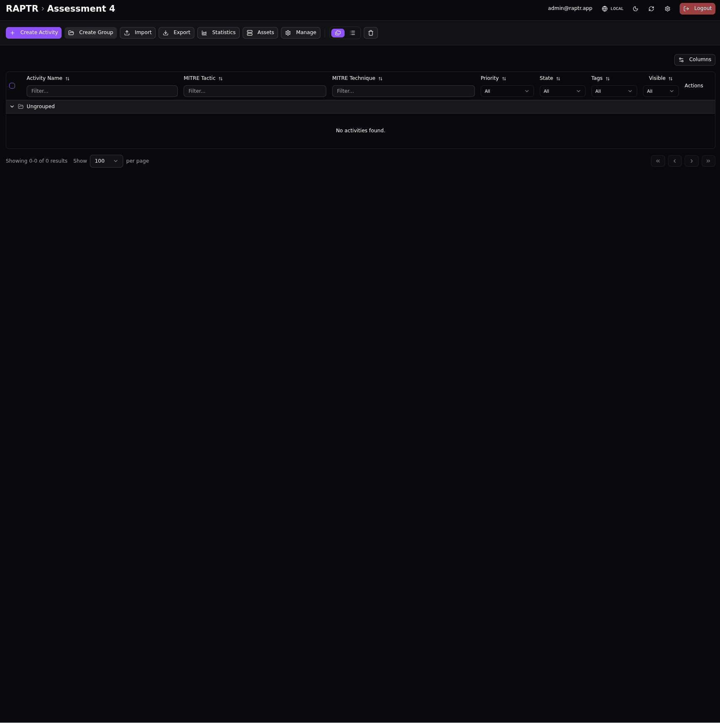The width and height of the screenshot is (720, 723).
Task: Open the Statistics panel
Action: click(x=218, y=32)
